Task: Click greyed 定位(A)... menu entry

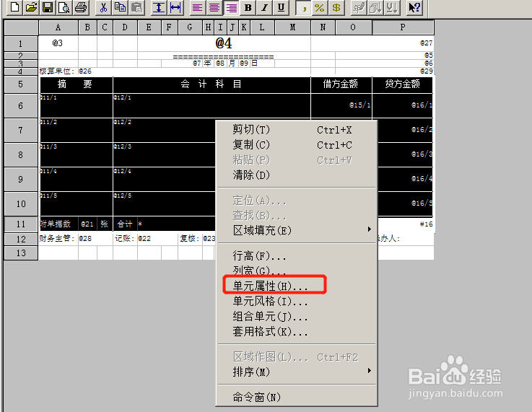Action: (297, 201)
